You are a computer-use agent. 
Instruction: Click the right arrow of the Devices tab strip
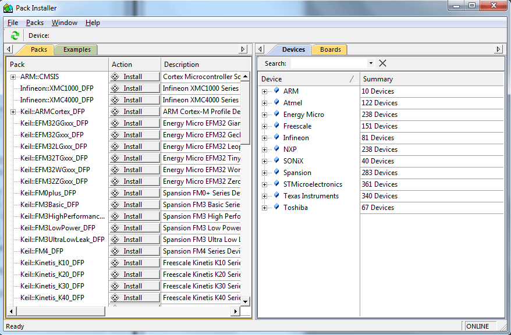(x=498, y=49)
